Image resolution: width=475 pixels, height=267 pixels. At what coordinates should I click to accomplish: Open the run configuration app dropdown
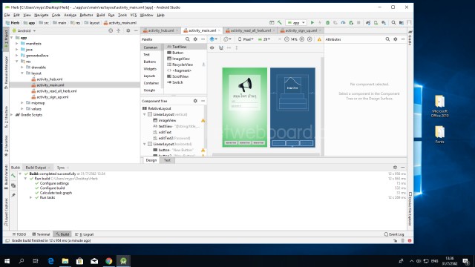(x=296, y=23)
